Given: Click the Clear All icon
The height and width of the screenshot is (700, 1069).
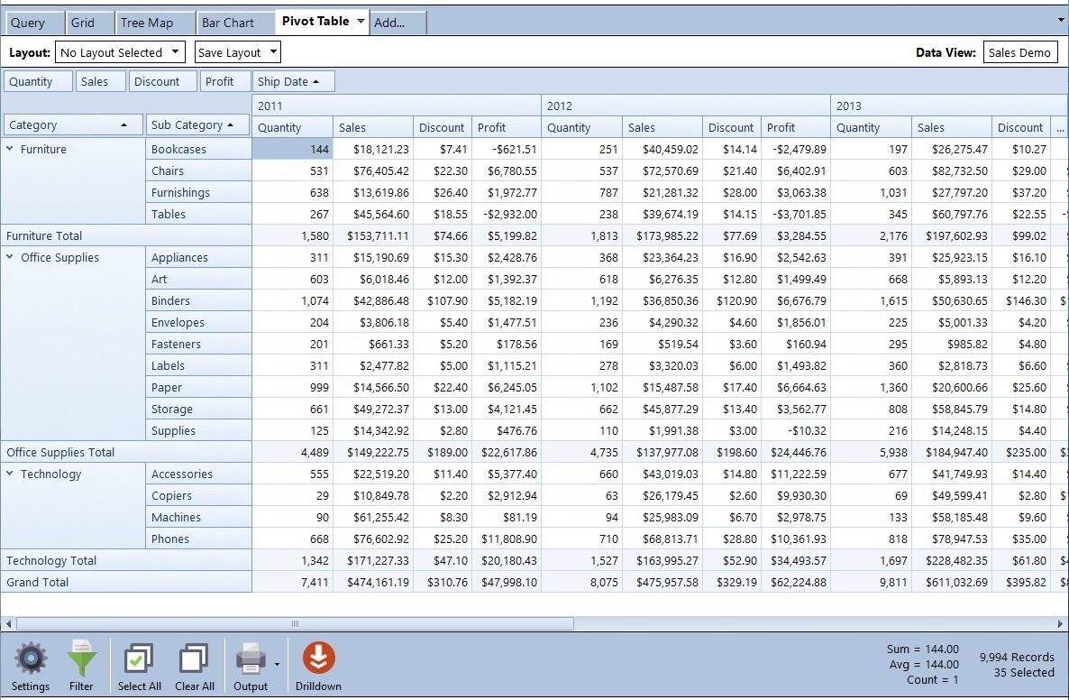Looking at the screenshot, I should [194, 659].
